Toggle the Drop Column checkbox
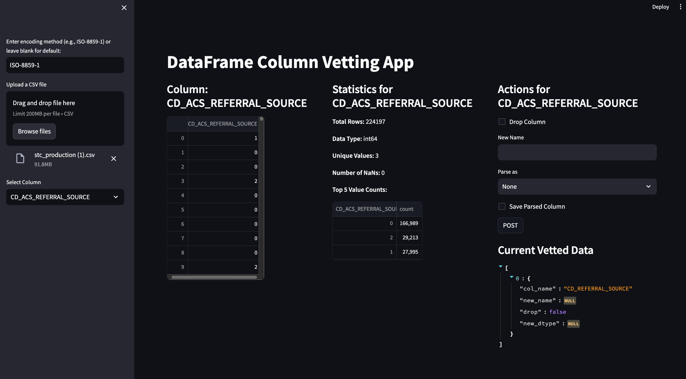Image resolution: width=686 pixels, height=379 pixels. click(x=502, y=122)
